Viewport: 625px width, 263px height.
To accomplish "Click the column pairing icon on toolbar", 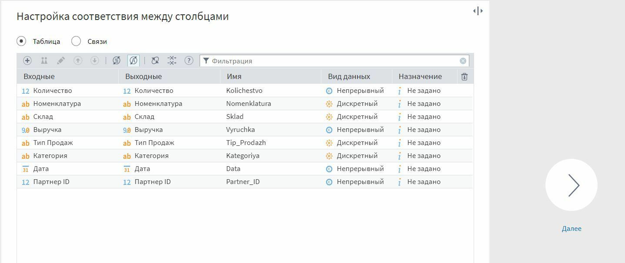I will (44, 61).
